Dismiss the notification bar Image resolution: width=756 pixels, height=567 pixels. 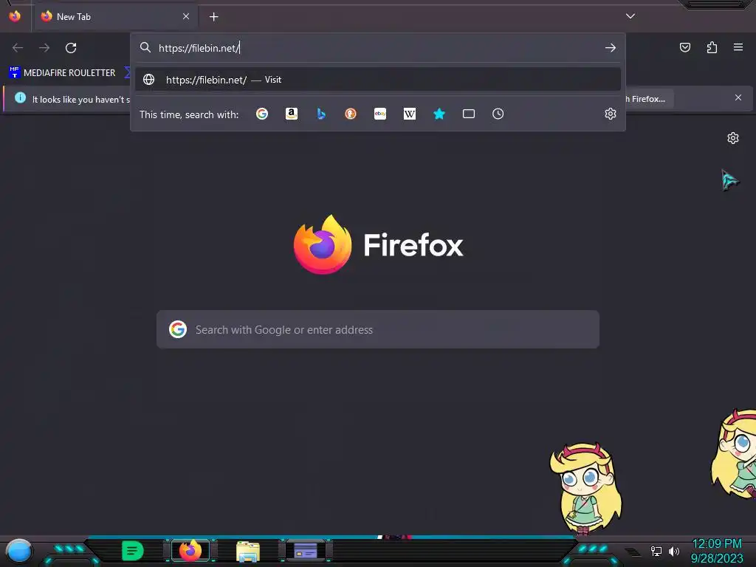pyautogui.click(x=738, y=98)
